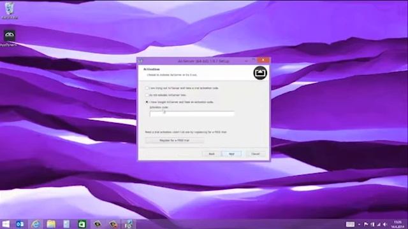
Task: Minimize the AirServer Setup window
Action: (246, 61)
